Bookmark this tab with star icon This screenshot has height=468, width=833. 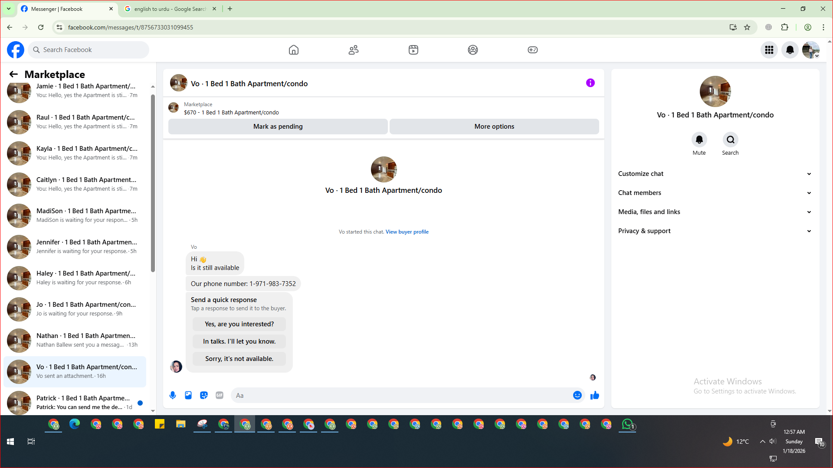pos(747,27)
